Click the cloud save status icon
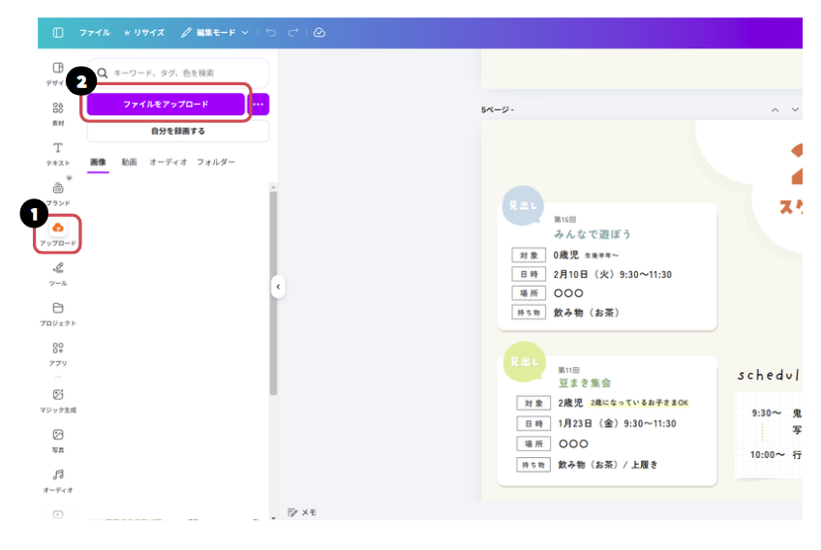Viewport: 821px width, 550px height. pyautogui.click(x=319, y=32)
